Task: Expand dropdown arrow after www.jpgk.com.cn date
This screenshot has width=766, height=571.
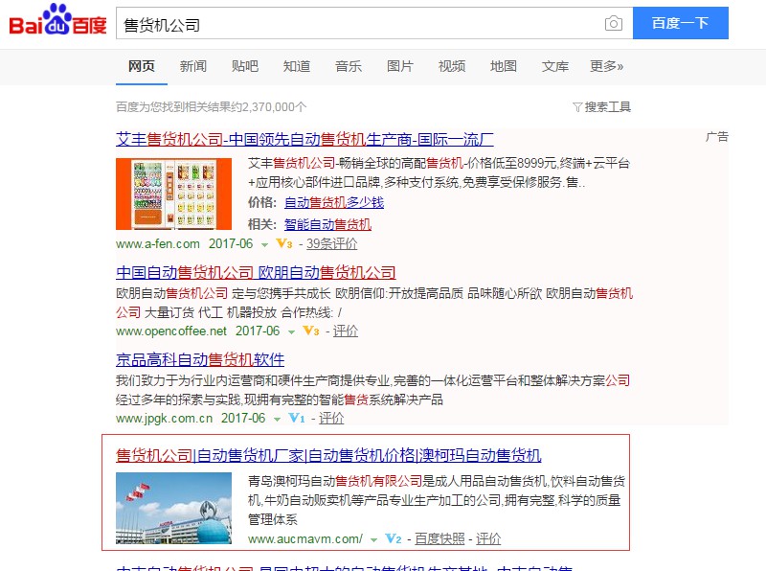Action: [x=277, y=419]
